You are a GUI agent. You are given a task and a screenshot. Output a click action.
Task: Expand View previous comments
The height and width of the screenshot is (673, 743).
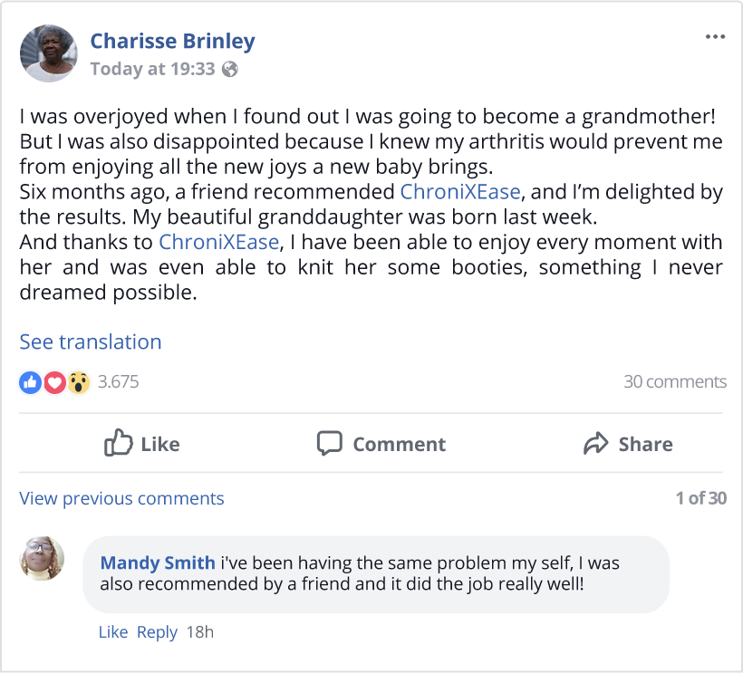point(121,498)
